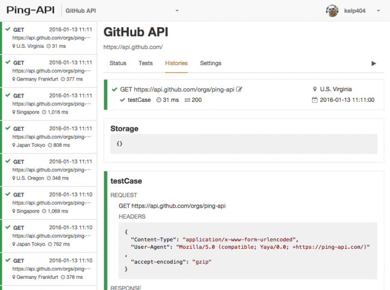Open the kelp404 user menu arrow
390x290 pixels.
tap(378, 11)
